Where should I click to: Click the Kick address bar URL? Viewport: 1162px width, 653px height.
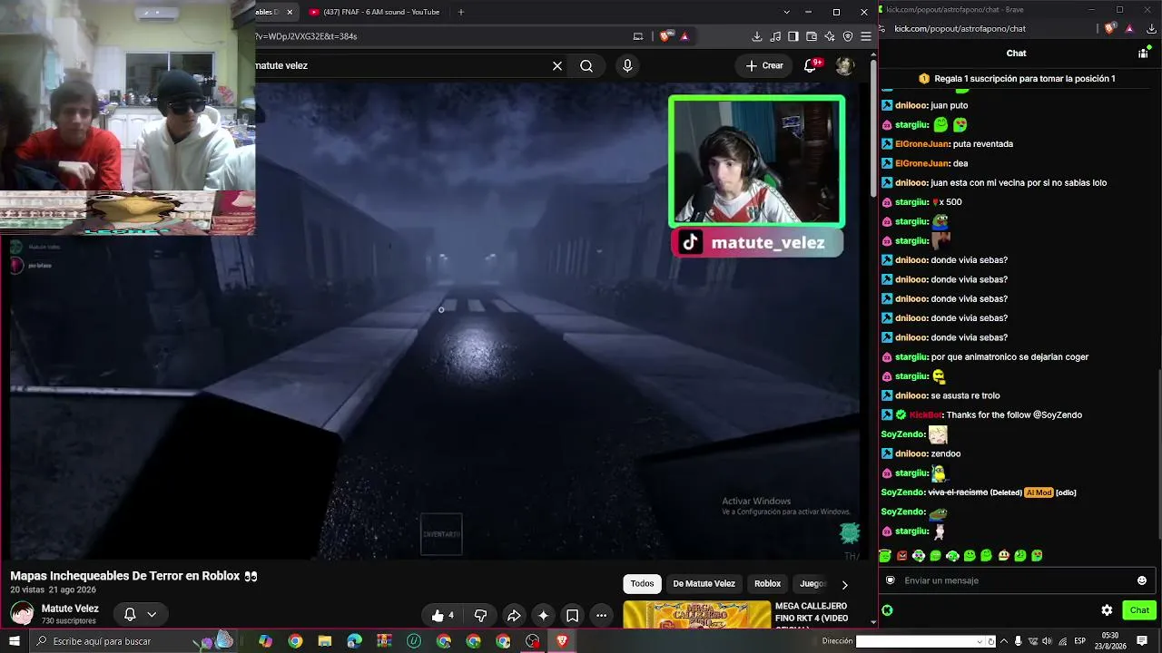tap(960, 28)
